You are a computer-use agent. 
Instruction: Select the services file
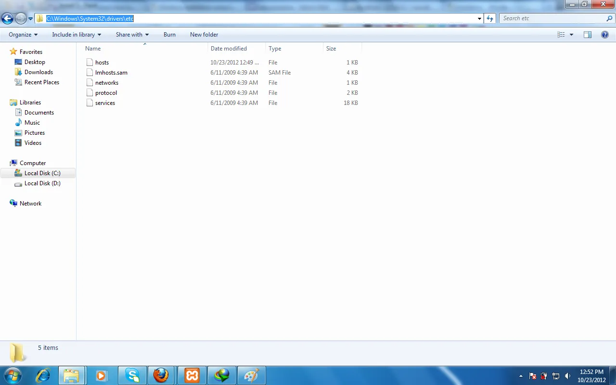click(x=105, y=103)
